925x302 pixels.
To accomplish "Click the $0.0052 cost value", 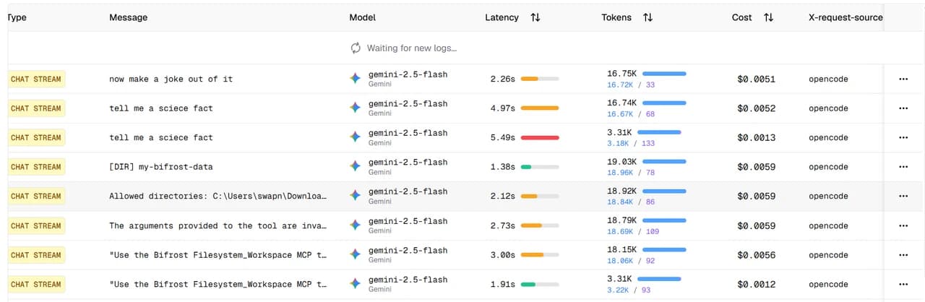I will tap(756, 108).
